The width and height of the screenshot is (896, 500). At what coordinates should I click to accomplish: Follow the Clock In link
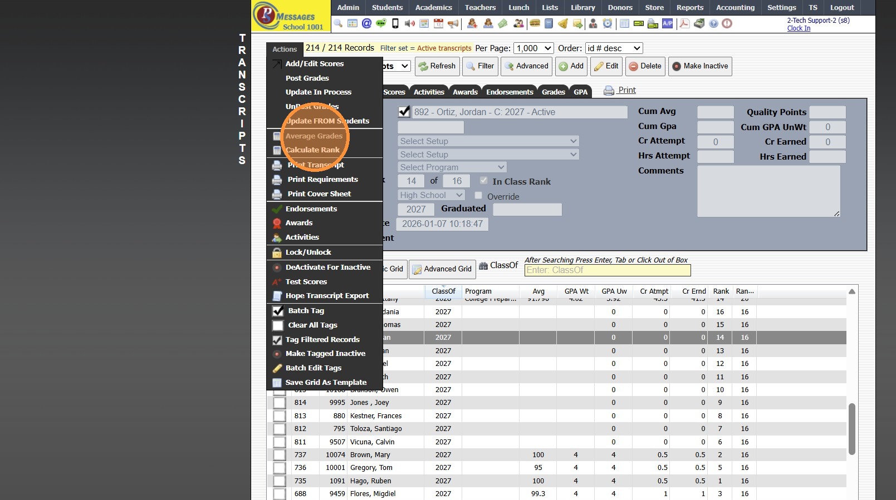(799, 28)
